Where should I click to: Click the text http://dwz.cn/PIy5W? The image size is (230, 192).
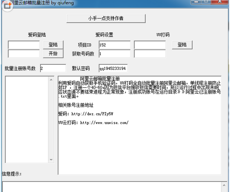(92, 114)
